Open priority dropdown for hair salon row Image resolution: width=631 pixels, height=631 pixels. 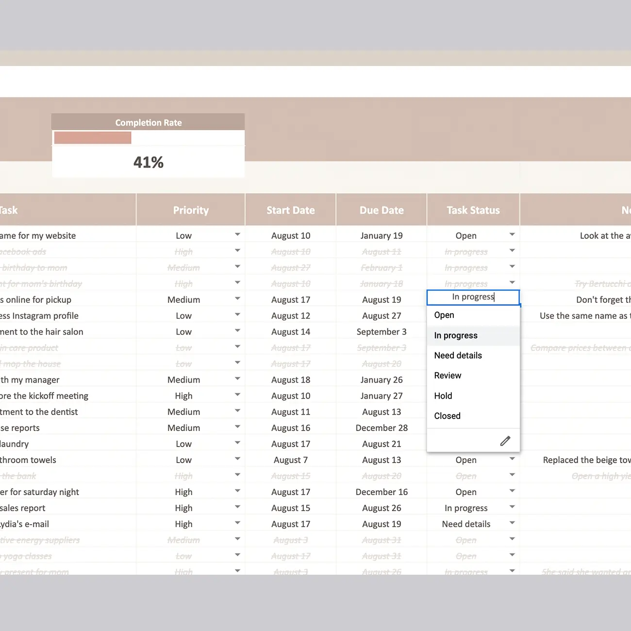(237, 331)
